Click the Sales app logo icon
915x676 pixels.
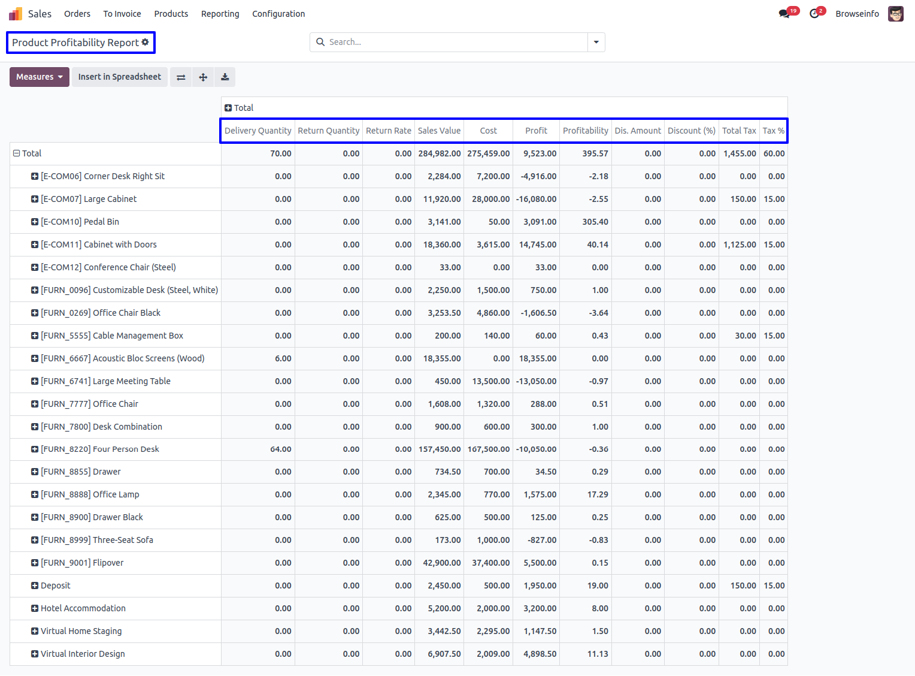click(16, 14)
